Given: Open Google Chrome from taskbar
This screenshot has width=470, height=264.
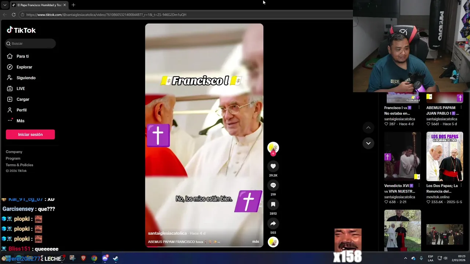Looking at the screenshot, I should tap(94, 258).
